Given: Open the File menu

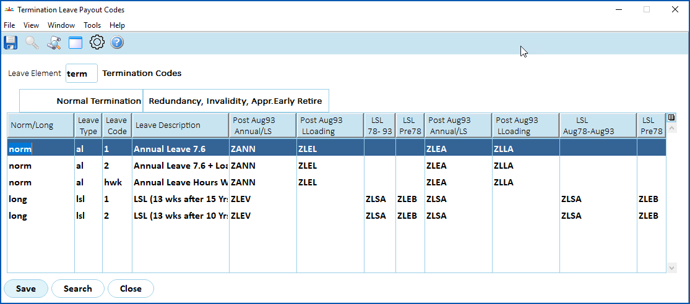Looking at the screenshot, I should click(9, 25).
